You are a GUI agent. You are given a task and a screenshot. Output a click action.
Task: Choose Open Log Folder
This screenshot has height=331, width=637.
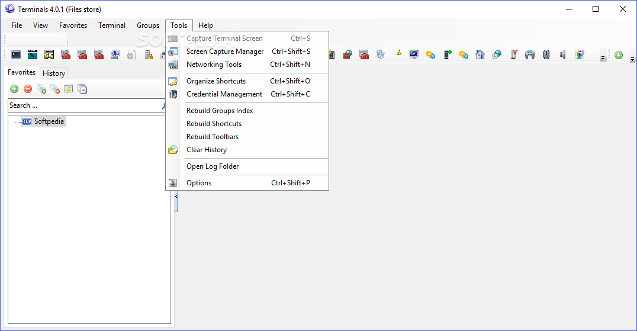click(247, 166)
